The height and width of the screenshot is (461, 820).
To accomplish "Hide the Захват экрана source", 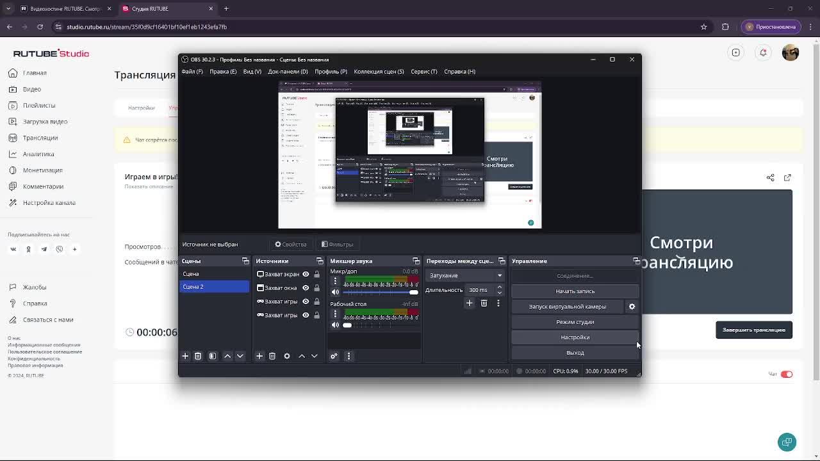I will (x=306, y=274).
